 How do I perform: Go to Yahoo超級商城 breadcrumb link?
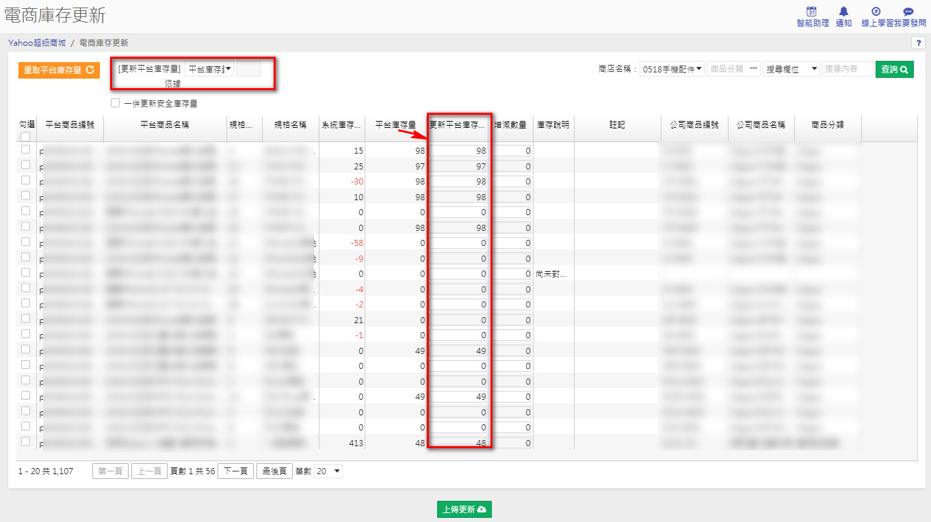click(37, 43)
